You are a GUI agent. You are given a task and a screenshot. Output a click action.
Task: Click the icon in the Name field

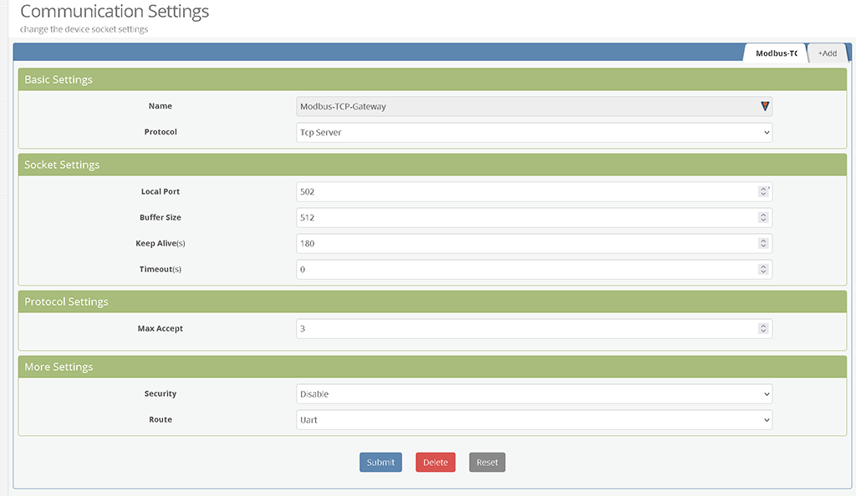click(x=765, y=106)
